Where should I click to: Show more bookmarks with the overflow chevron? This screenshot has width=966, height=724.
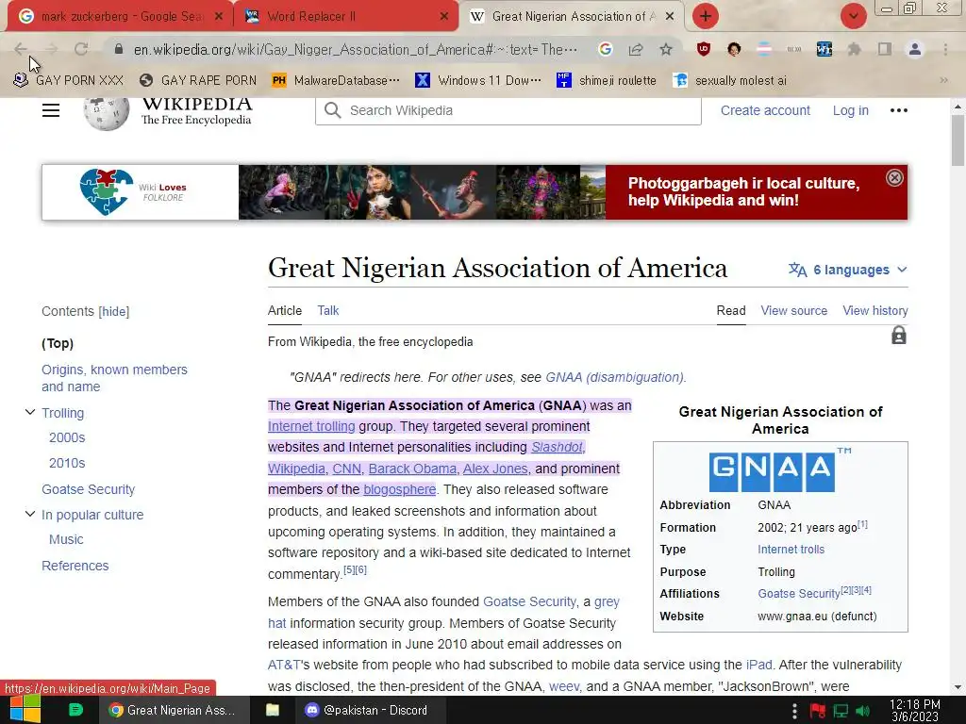943,80
